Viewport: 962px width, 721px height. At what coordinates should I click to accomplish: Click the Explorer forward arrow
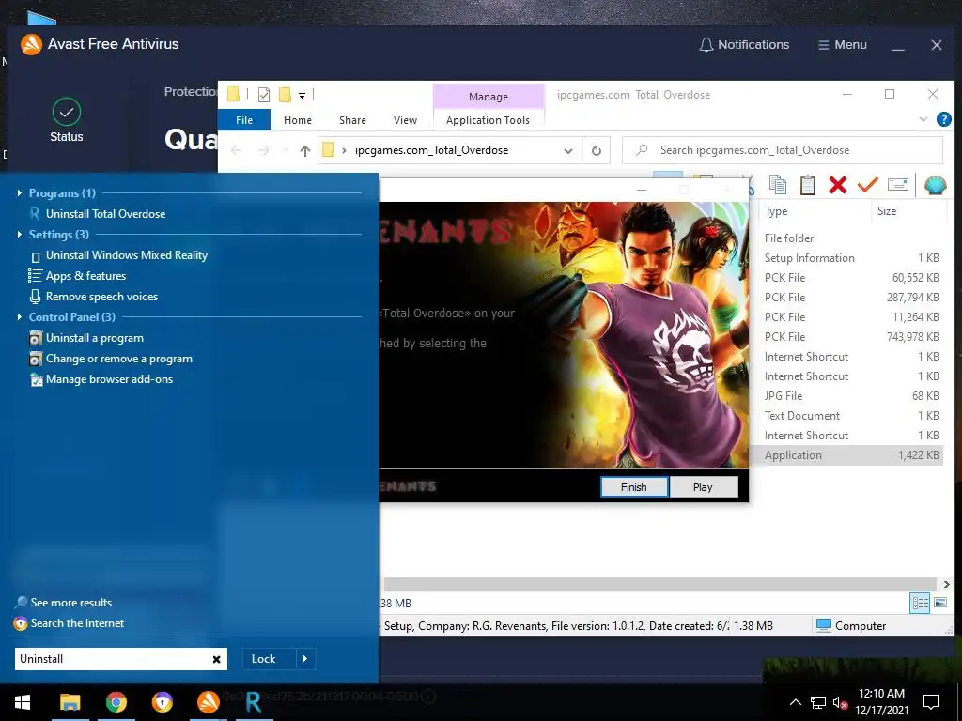(263, 151)
